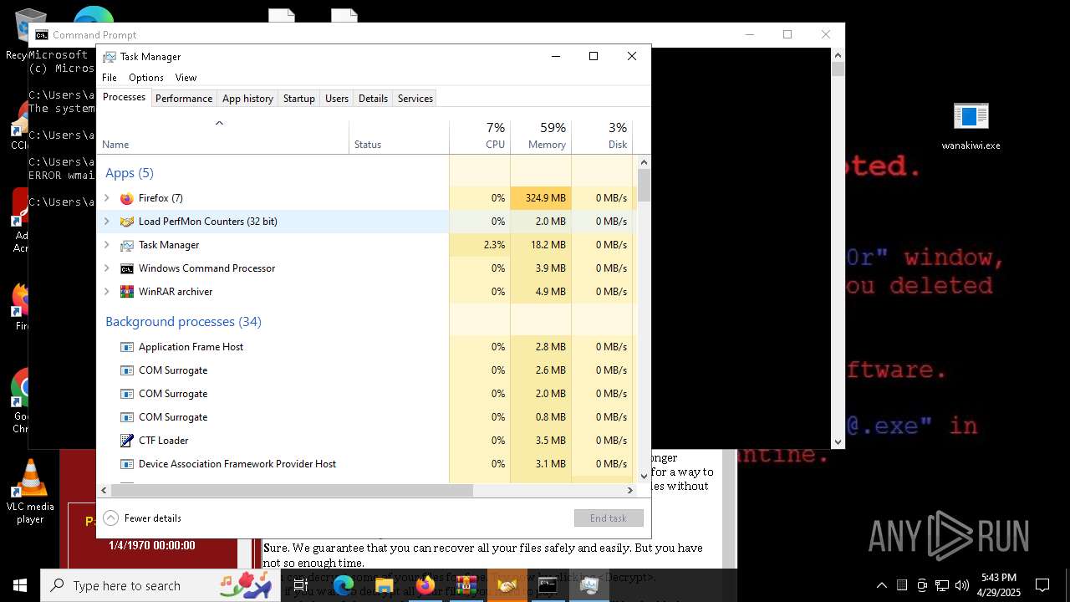
Task: Select VLC media player desktop shortcut
Action: 30,492
